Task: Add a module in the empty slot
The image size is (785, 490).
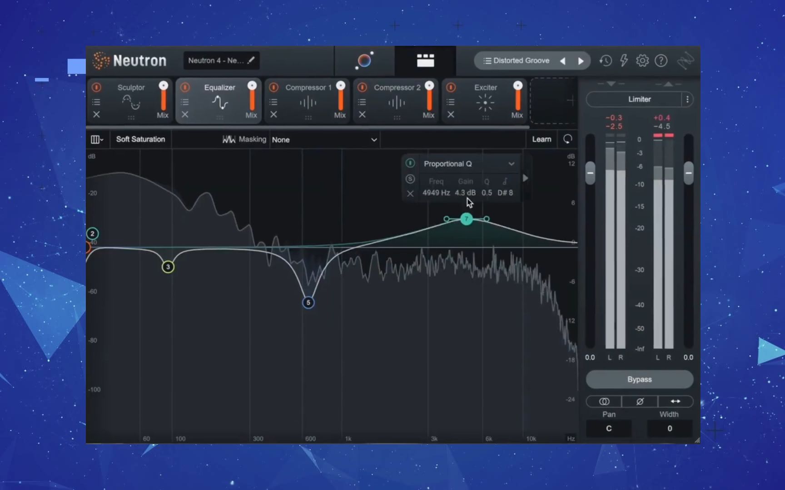Action: click(x=553, y=101)
